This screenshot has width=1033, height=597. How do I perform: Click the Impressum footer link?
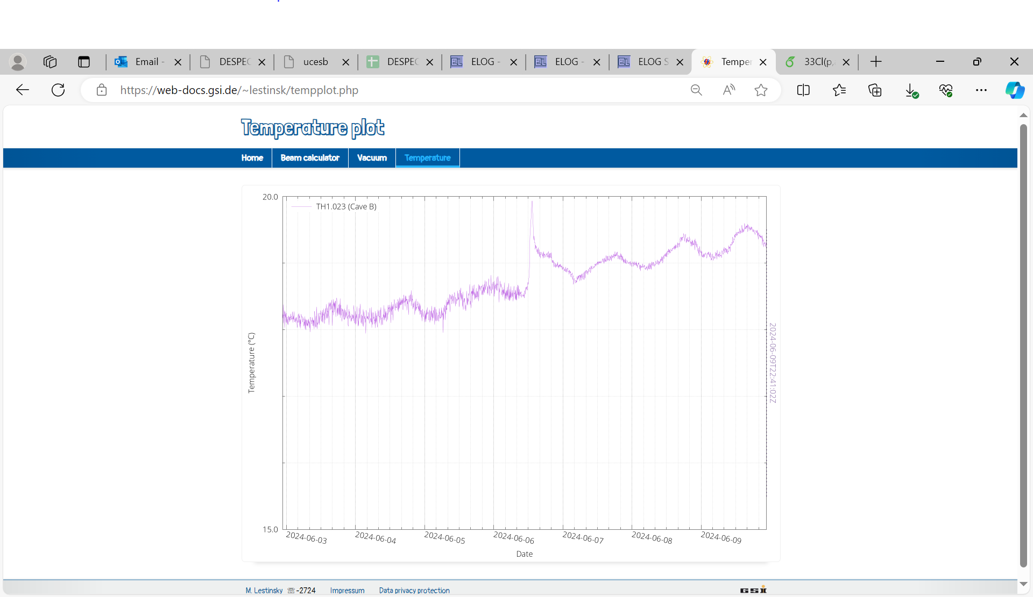(x=347, y=590)
